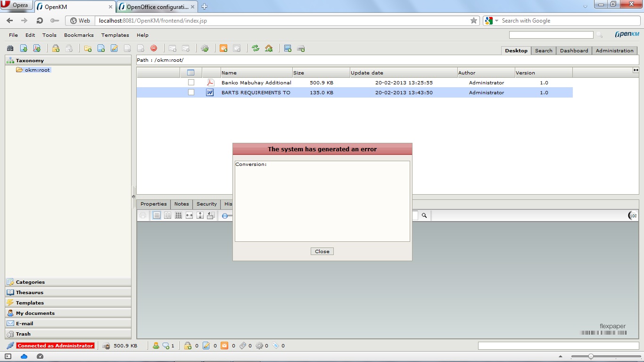
Task: Go to the user home house icon
Action: (x=269, y=48)
